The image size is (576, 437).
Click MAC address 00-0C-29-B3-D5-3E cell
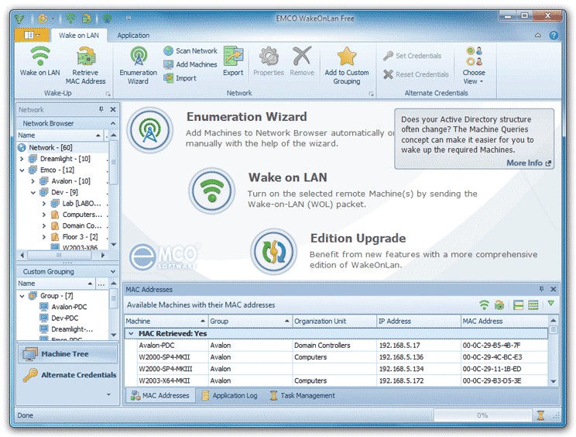click(x=504, y=380)
